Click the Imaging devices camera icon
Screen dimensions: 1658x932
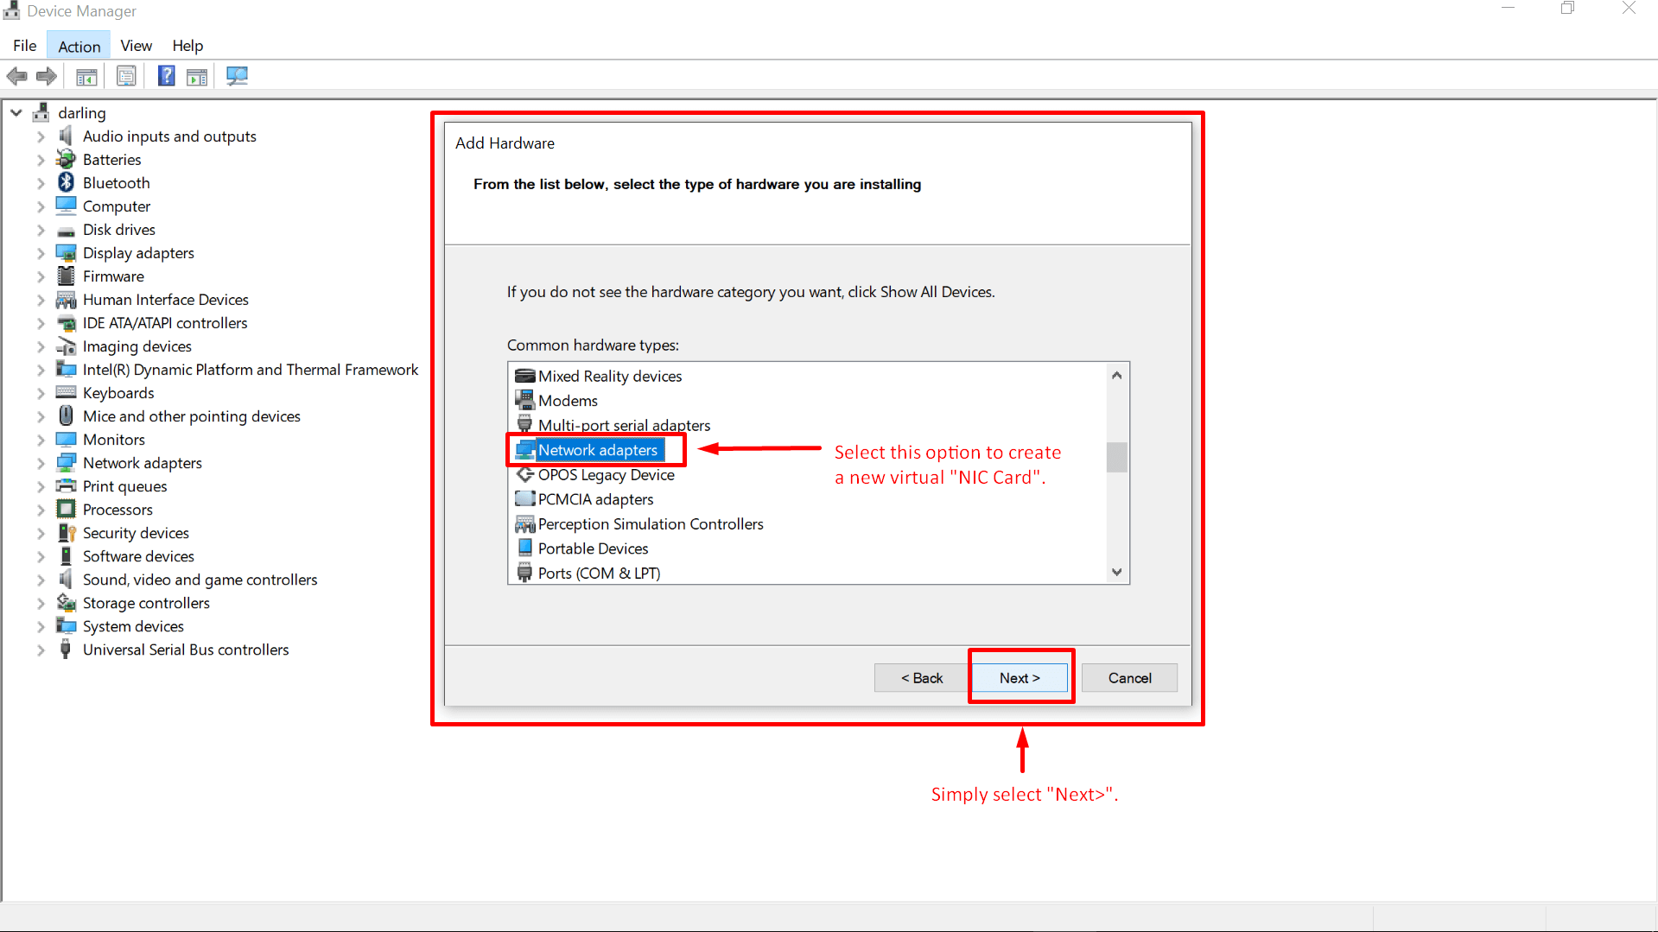coord(66,346)
